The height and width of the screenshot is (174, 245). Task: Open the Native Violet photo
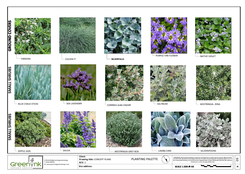tap(213, 35)
